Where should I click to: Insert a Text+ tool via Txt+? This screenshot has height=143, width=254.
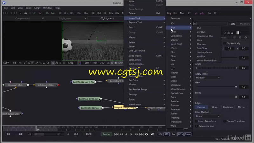[53, 13]
